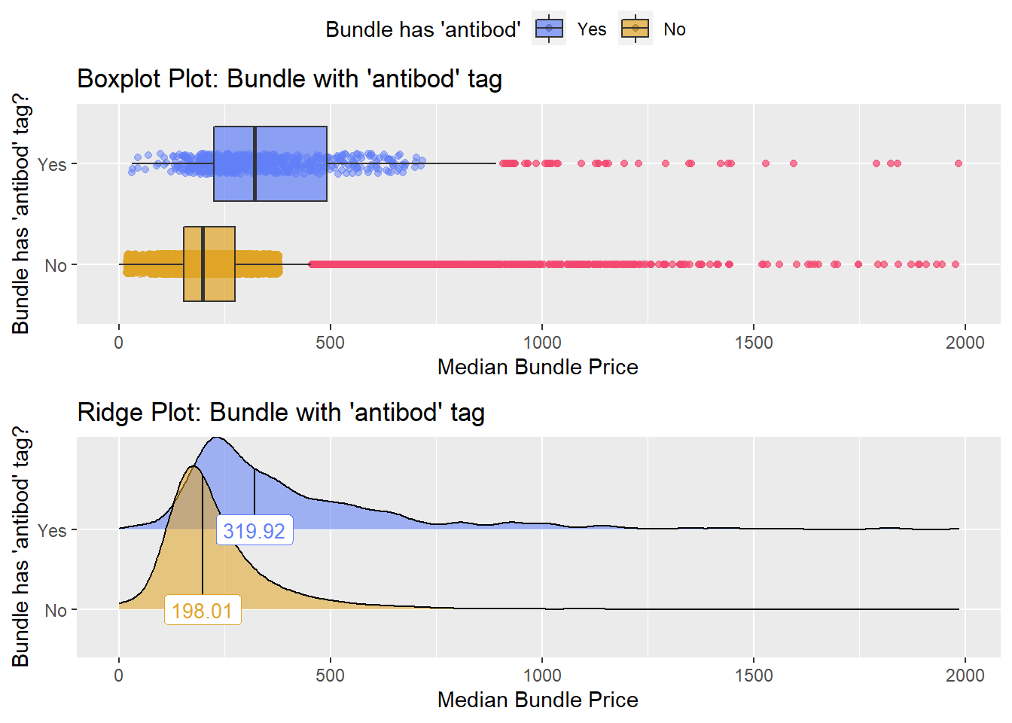Image resolution: width=1012 pixels, height=723 pixels.
Task: Click the orange 'No' legend key icon
Action: pyautogui.click(x=636, y=29)
